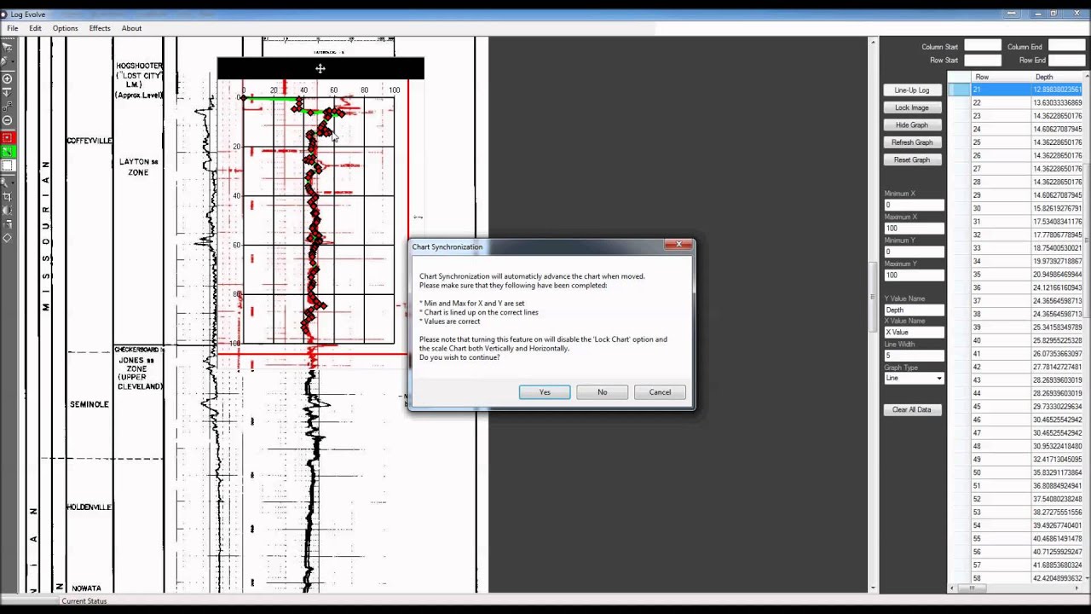This screenshot has height=614, width=1091.
Task: Click the Line-Up Log button
Action: click(x=912, y=90)
